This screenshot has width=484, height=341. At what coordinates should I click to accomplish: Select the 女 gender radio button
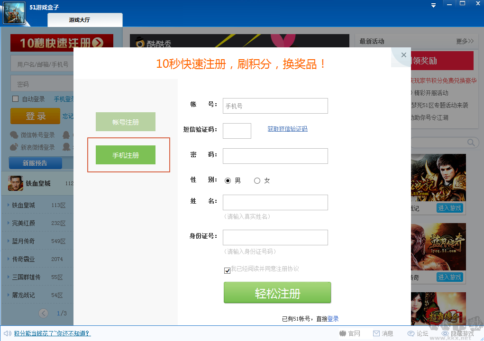point(256,180)
